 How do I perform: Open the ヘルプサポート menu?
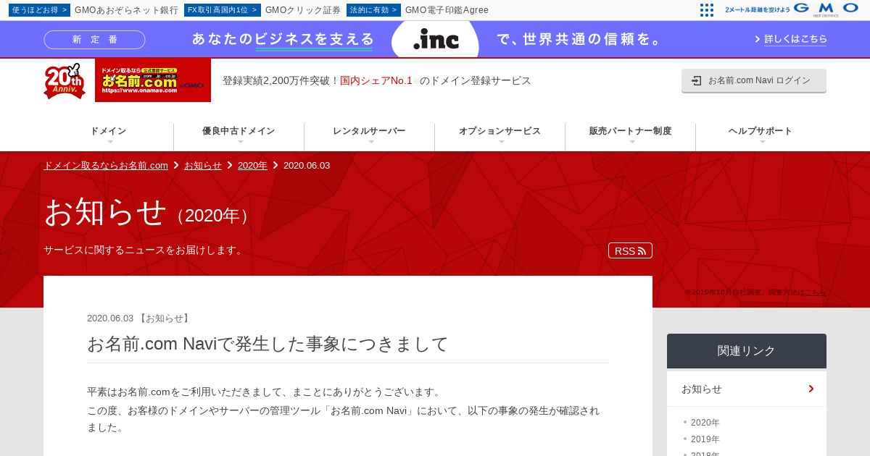tap(761, 131)
